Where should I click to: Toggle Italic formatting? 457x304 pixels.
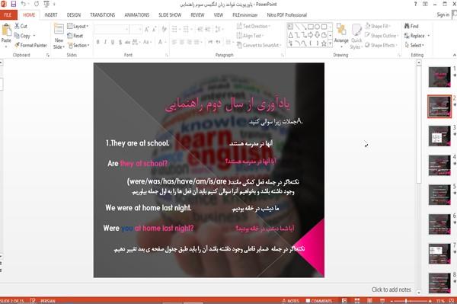[x=105, y=42]
